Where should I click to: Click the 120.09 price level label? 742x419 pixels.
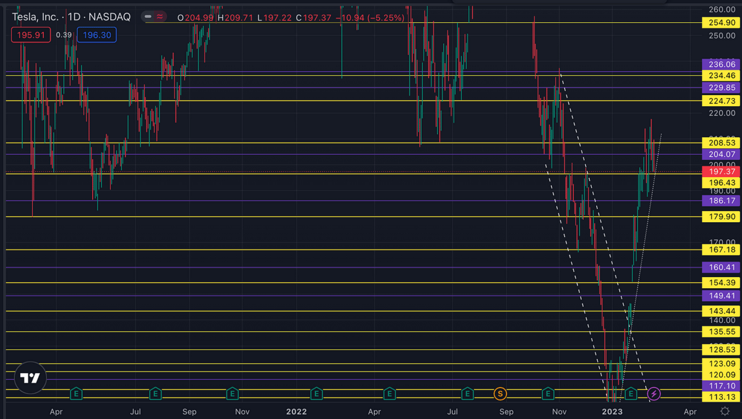(720, 375)
